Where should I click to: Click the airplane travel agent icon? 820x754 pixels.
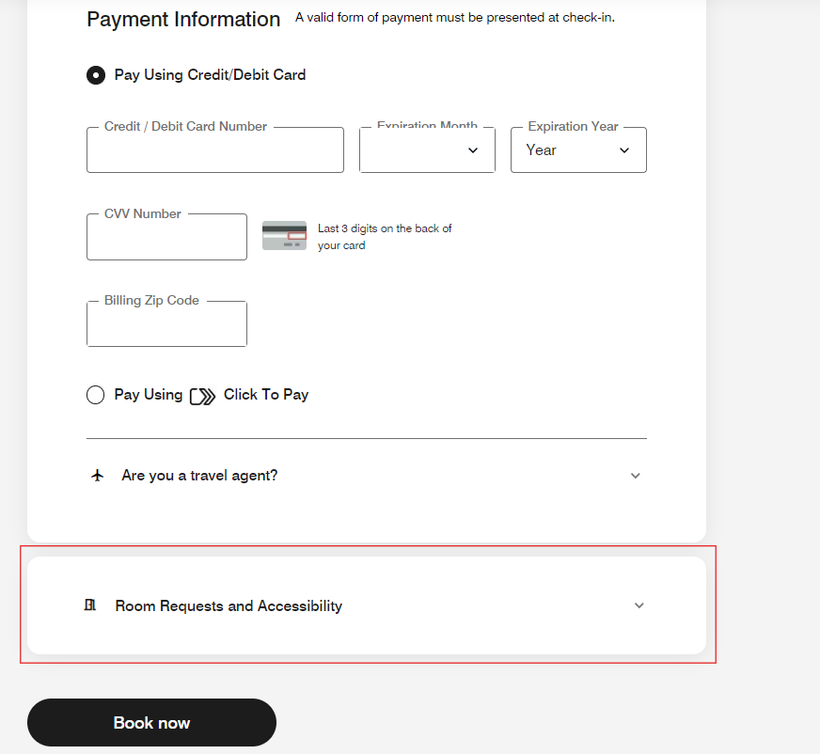tap(97, 476)
